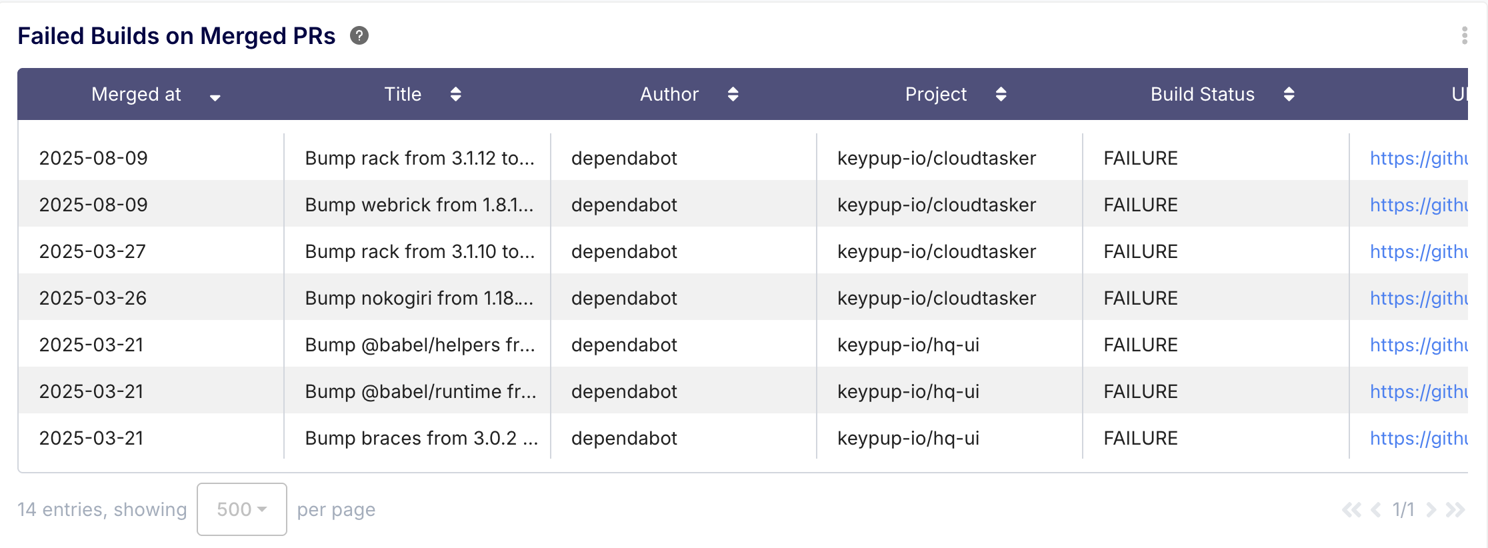Screen dimensions: 1488x548
Task: Go to the next page chevron
Action: 1431,510
